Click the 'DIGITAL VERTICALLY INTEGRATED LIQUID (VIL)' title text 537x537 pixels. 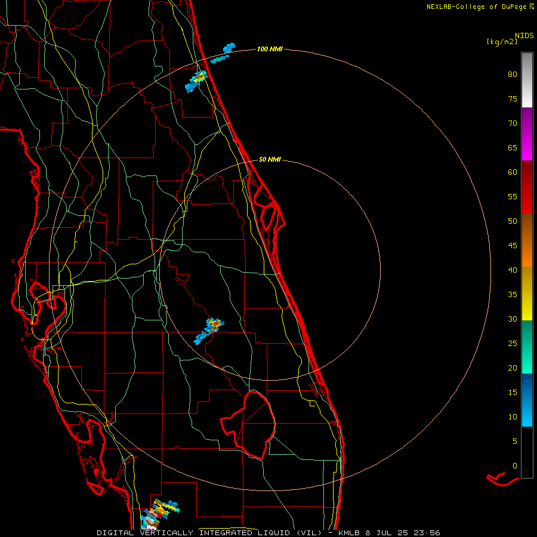point(209,533)
